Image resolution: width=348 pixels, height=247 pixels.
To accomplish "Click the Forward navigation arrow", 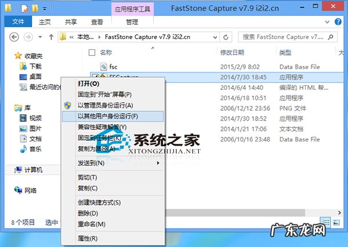I will pos(28,37).
